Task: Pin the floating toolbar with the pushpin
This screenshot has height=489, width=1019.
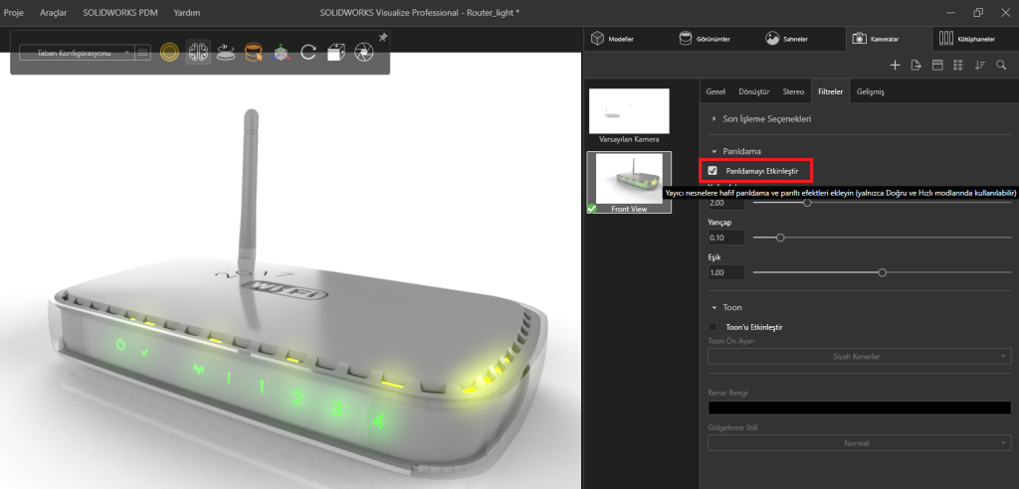Action: [384, 38]
